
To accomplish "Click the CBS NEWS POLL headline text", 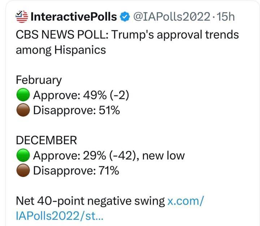I will [127, 35].
